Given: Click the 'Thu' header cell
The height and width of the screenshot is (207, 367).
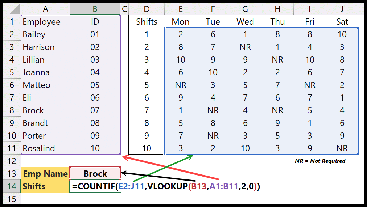Looking at the screenshot, I should (x=277, y=22).
